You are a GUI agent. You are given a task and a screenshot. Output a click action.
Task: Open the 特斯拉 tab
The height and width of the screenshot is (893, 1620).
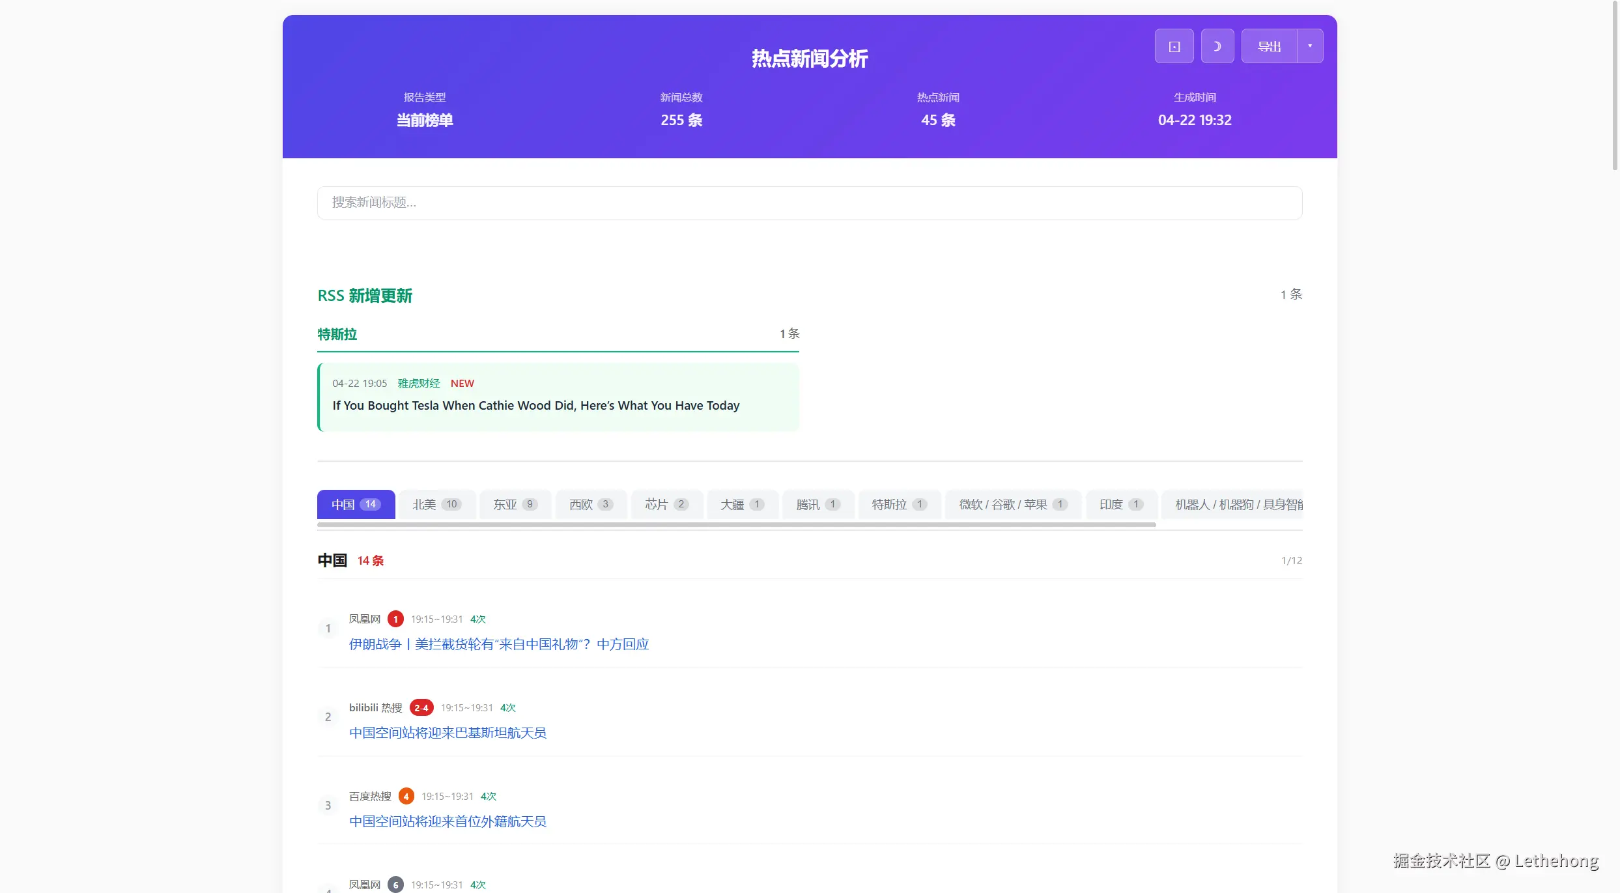(x=900, y=504)
